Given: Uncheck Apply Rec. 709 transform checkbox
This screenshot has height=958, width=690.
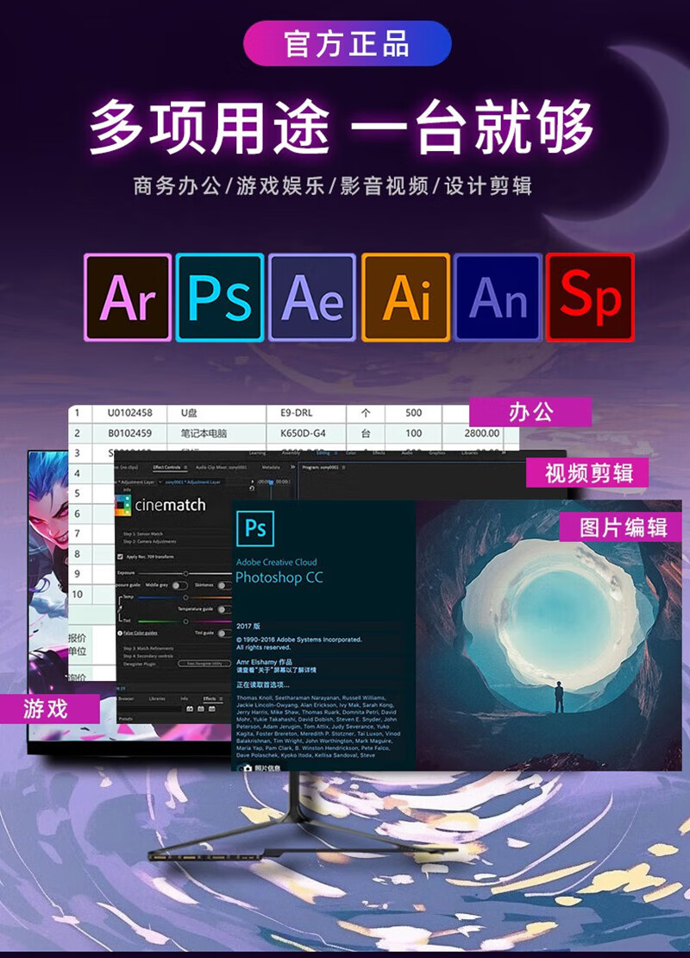Looking at the screenshot, I should (119, 558).
